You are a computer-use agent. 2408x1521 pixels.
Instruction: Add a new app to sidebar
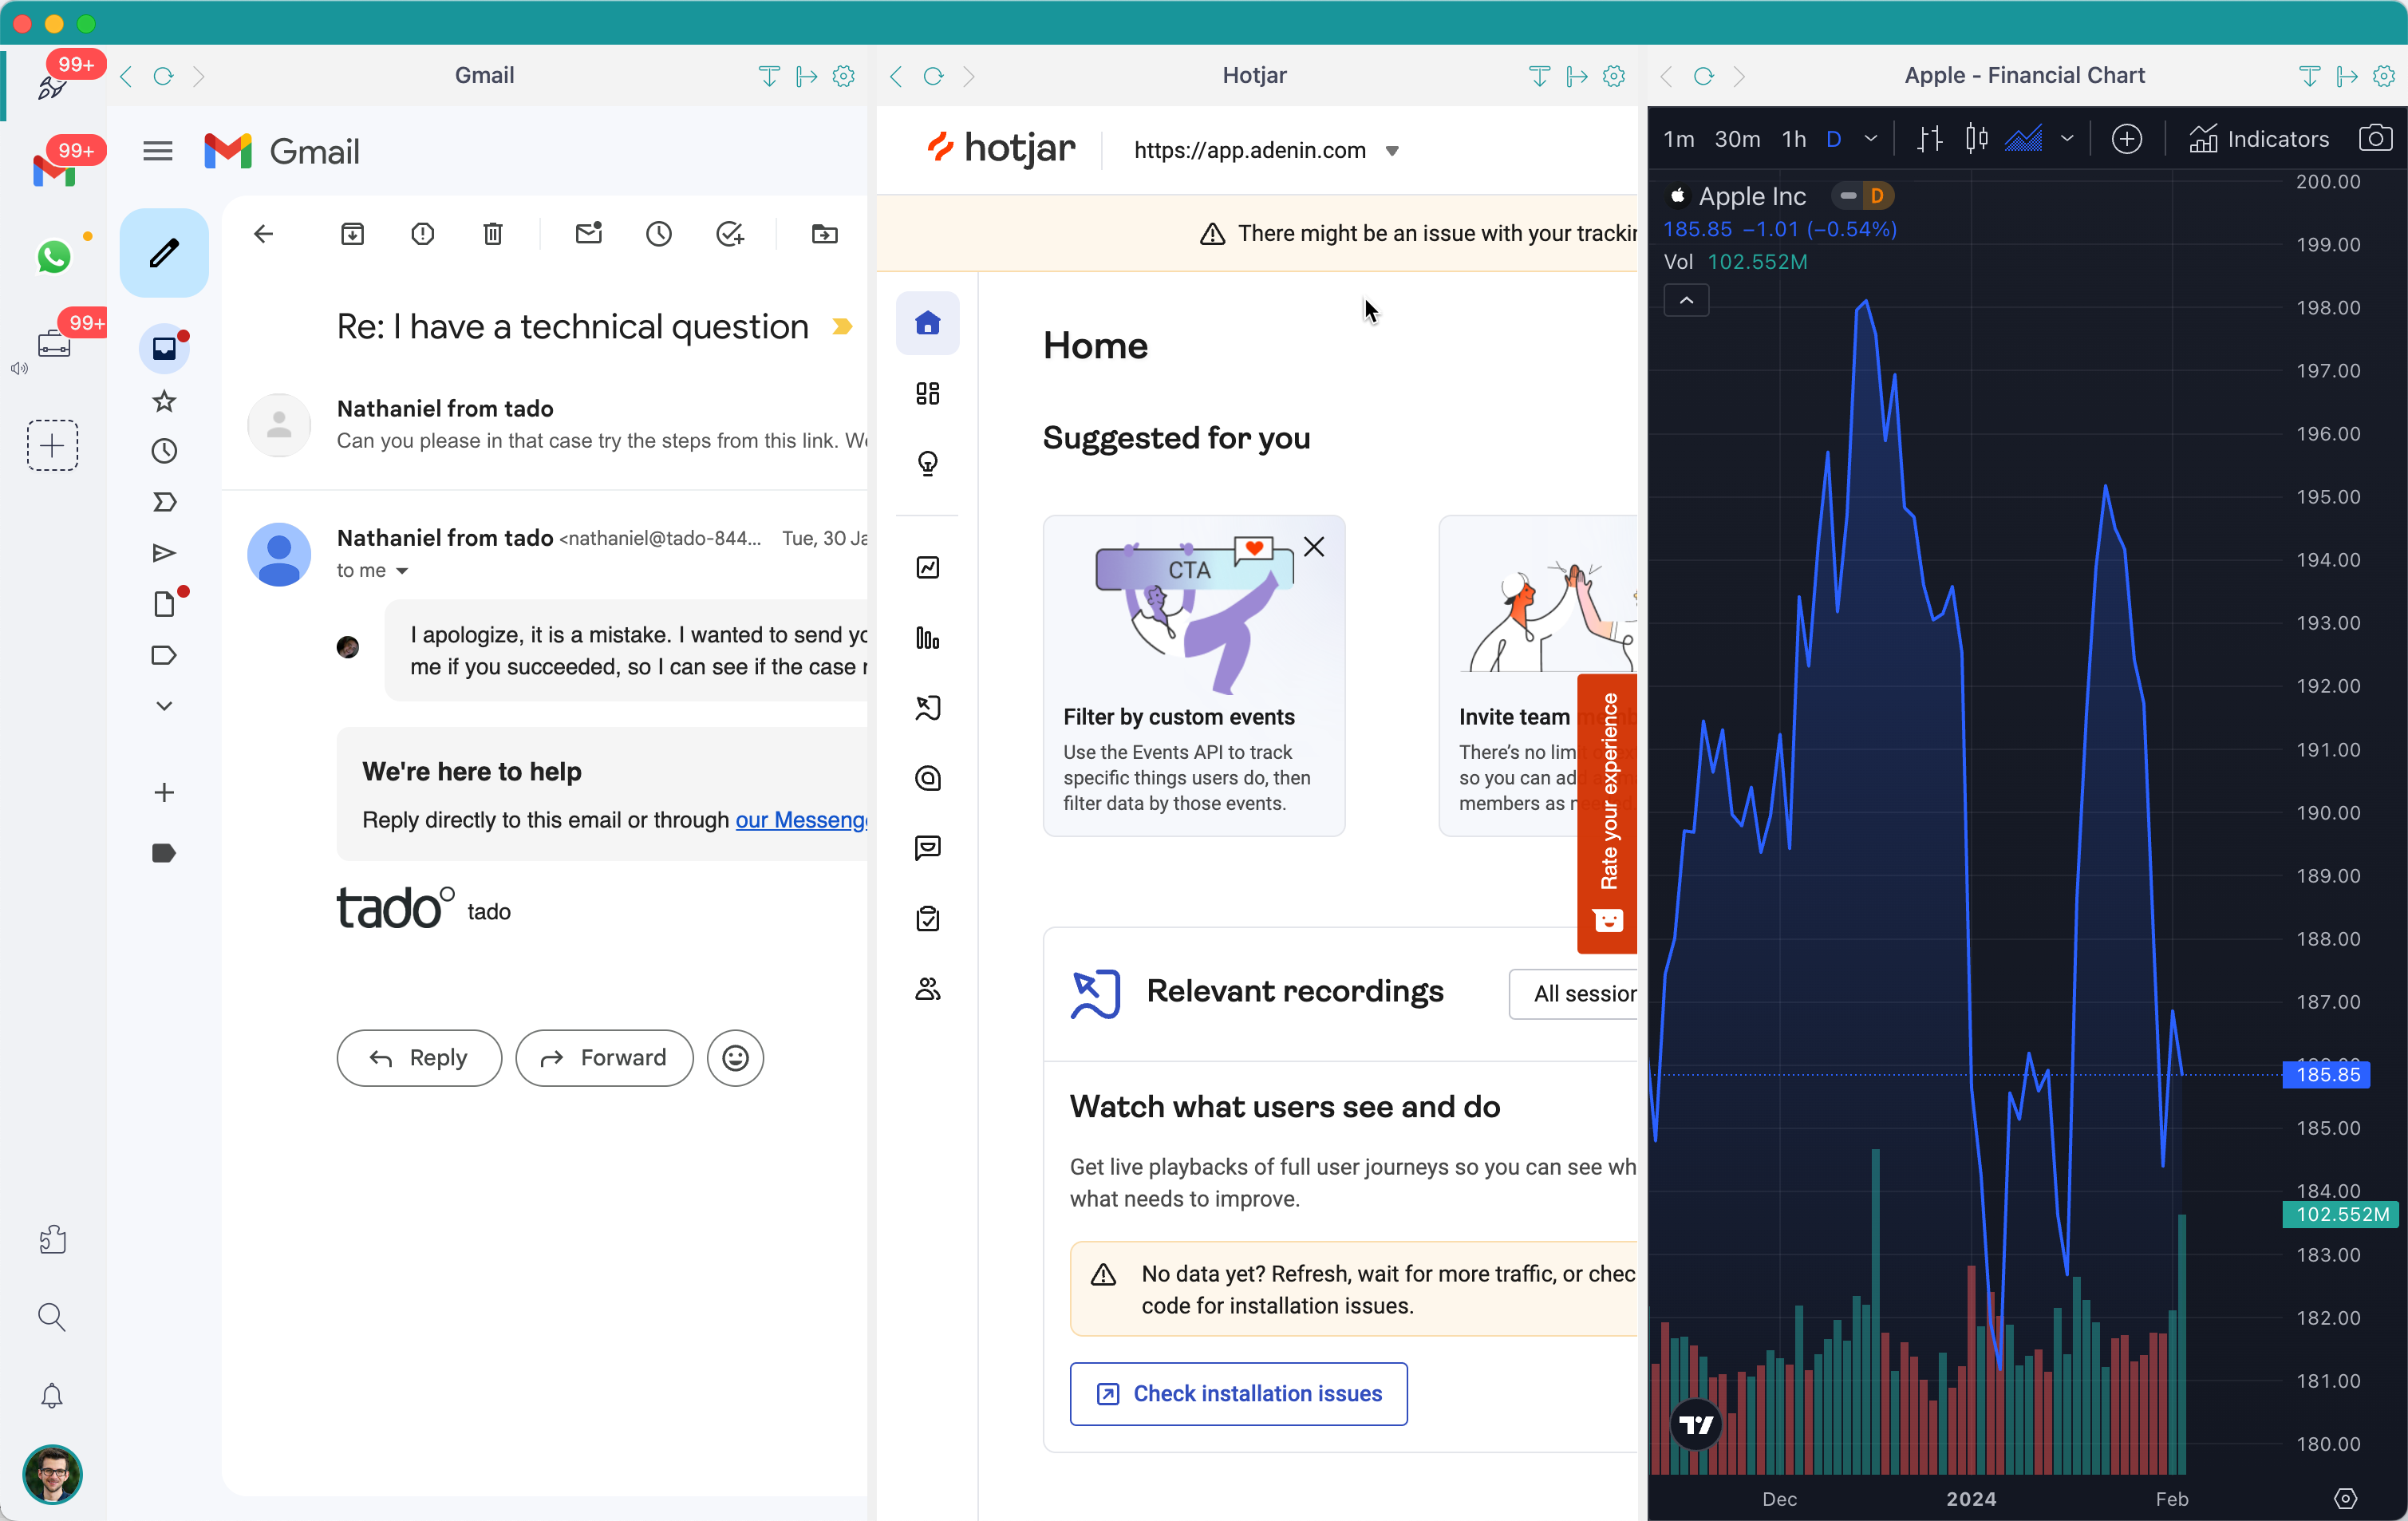coord(52,445)
